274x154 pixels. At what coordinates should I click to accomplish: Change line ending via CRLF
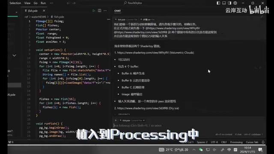pos(224,142)
